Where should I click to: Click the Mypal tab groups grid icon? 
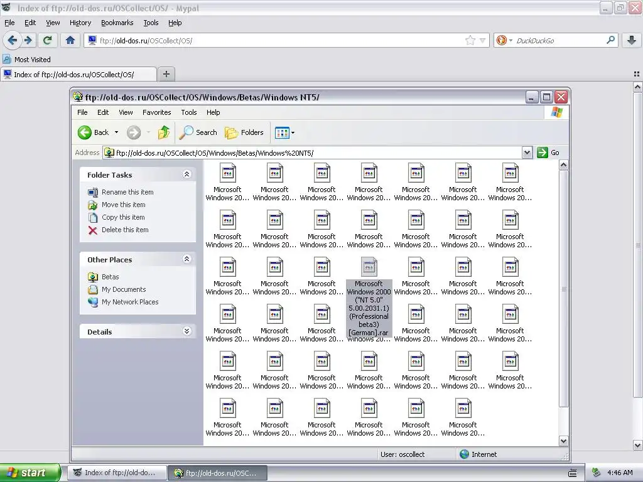pos(637,74)
